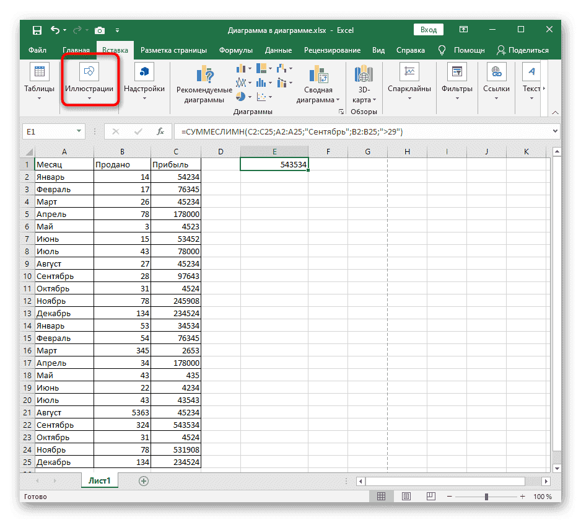This screenshot has width=581, height=522.
Task: Switch to Normal view in status bar
Action: pos(382,497)
